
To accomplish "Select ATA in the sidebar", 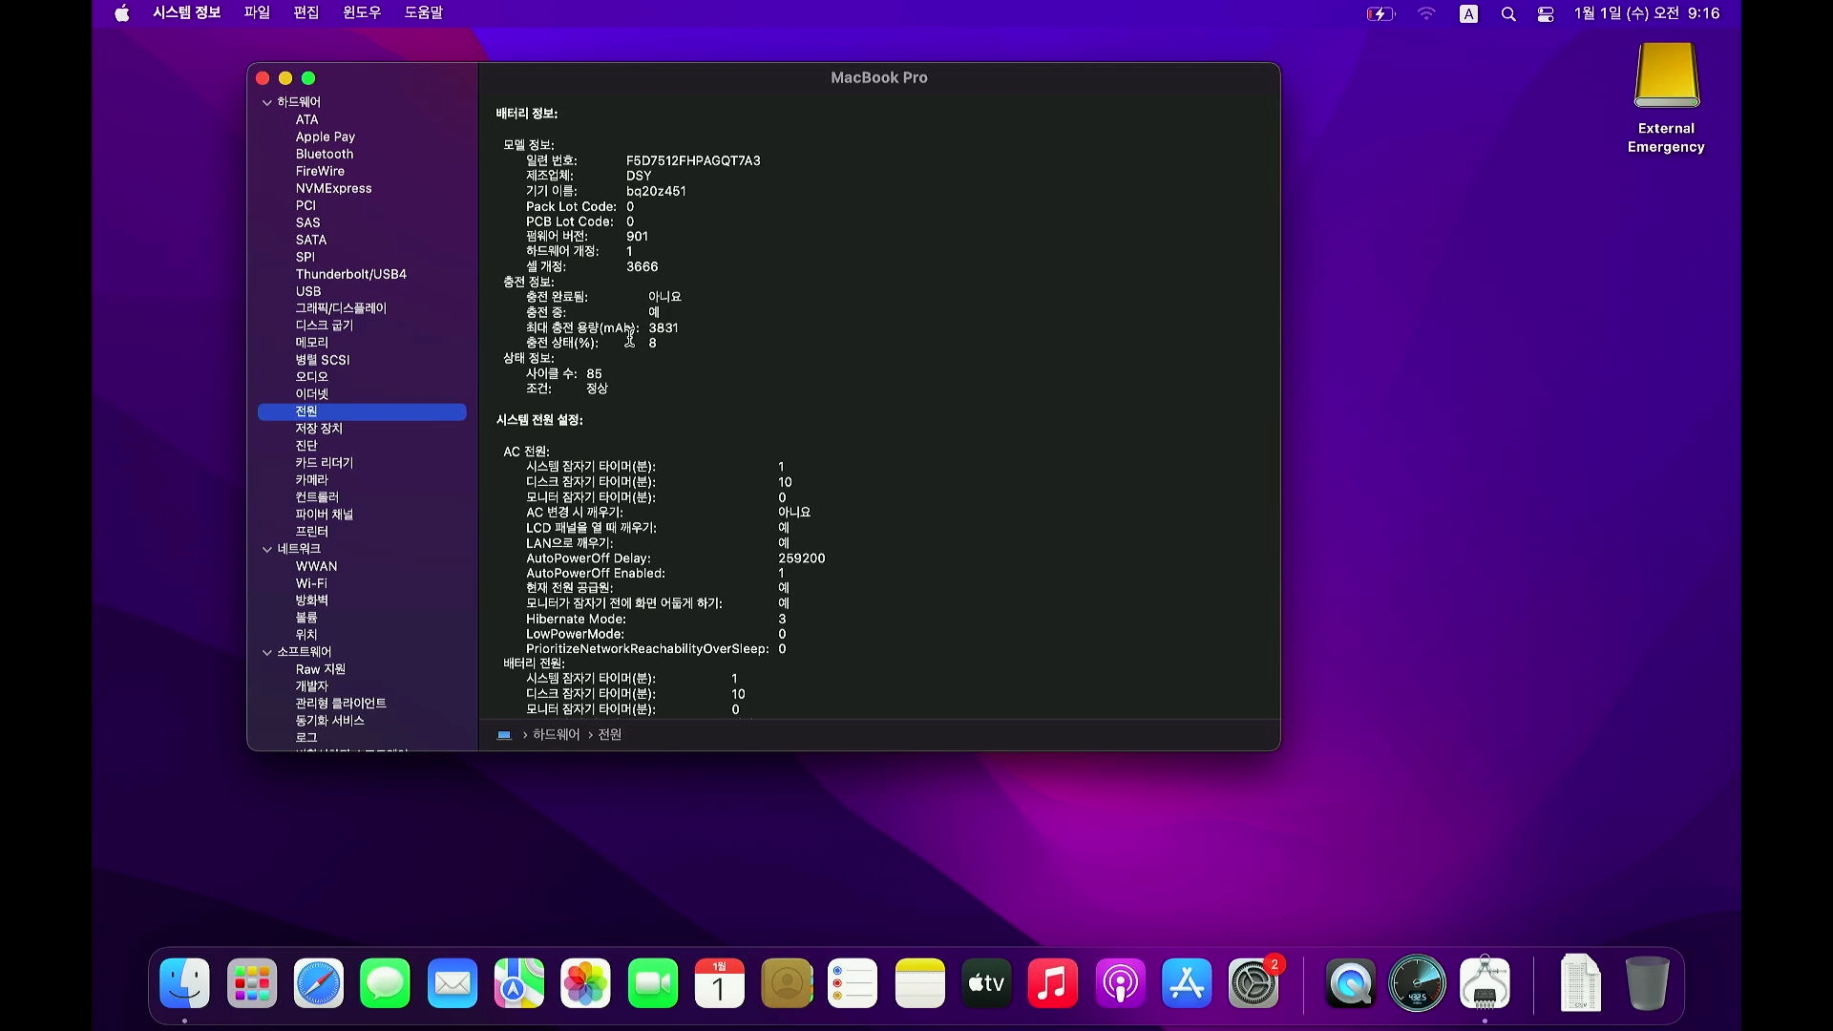I will [x=306, y=119].
